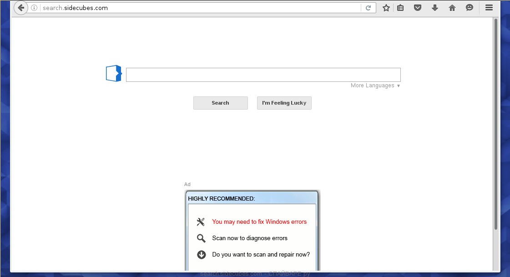The width and height of the screenshot is (510, 277).
Task: Reload the page with the refresh icon
Action: pyautogui.click(x=368, y=8)
